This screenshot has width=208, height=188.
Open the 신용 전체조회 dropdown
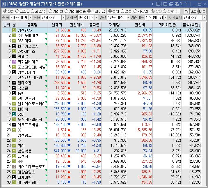point(64,17)
